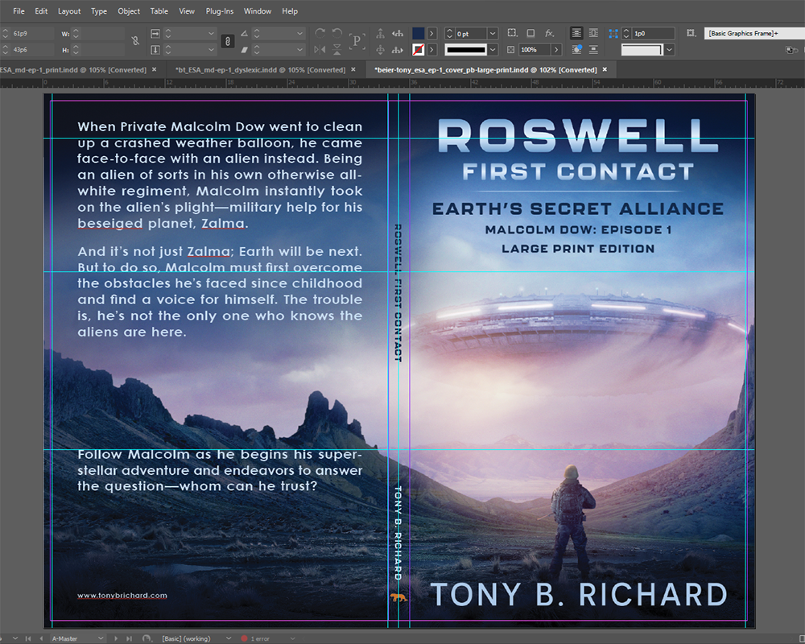This screenshot has height=644, width=805.
Task: Go to the previous page
Action: (41, 638)
